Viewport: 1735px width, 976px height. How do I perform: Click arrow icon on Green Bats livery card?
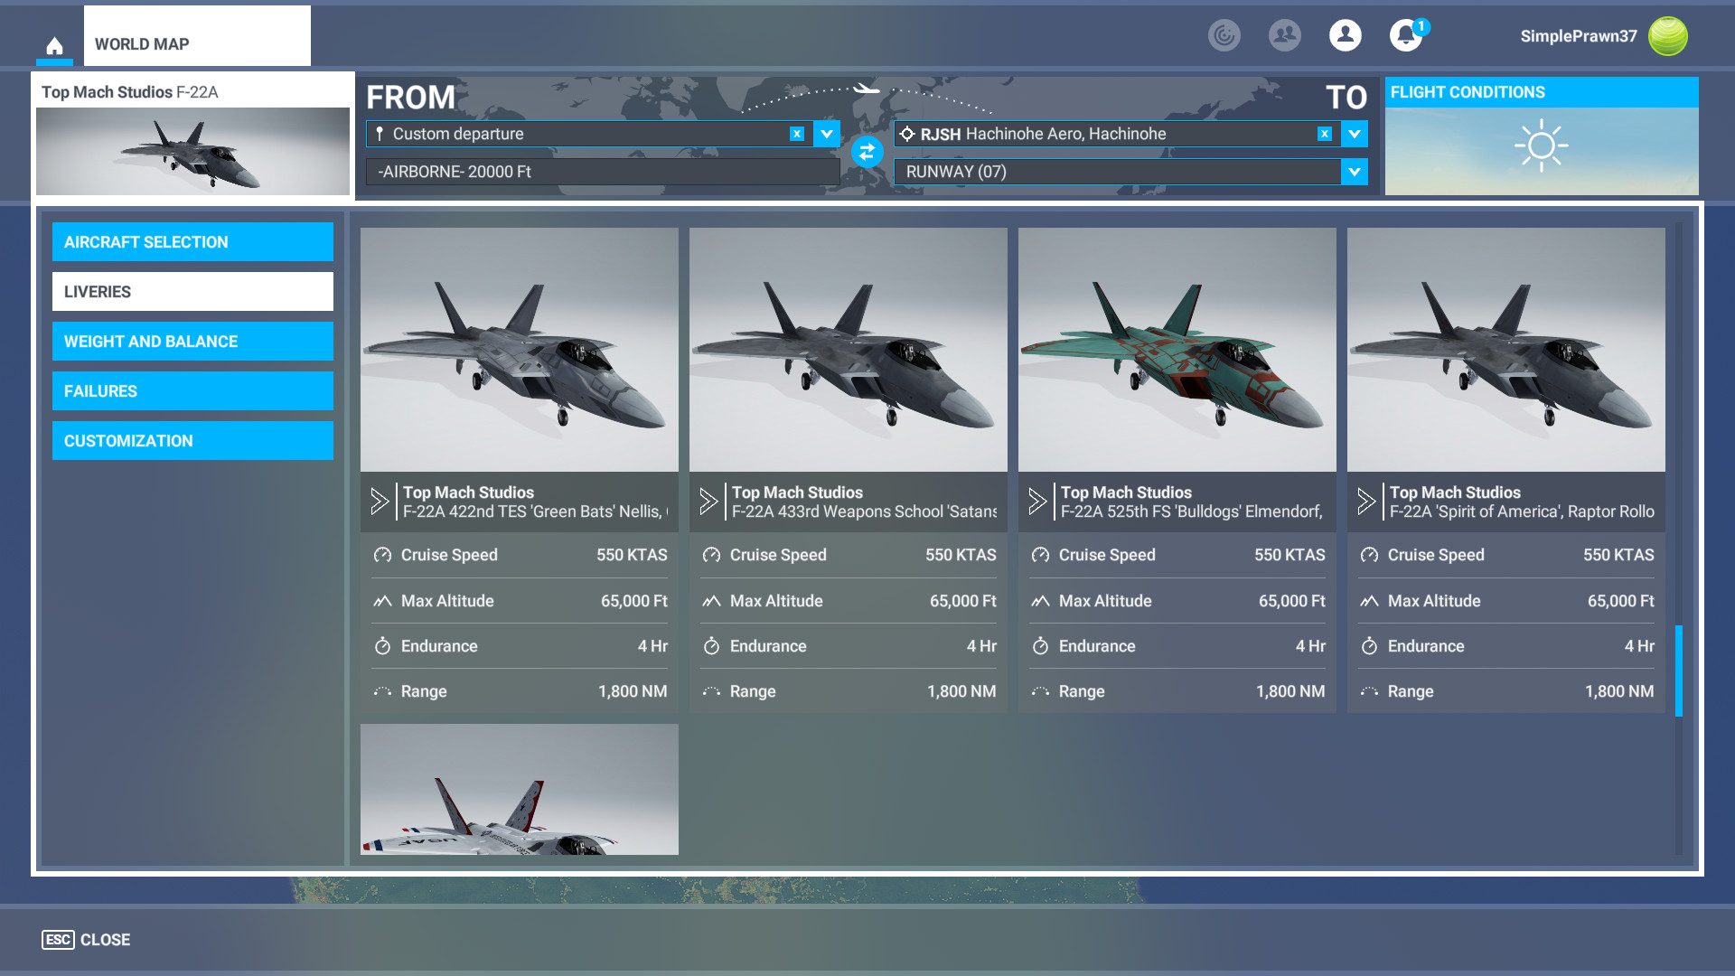click(380, 502)
